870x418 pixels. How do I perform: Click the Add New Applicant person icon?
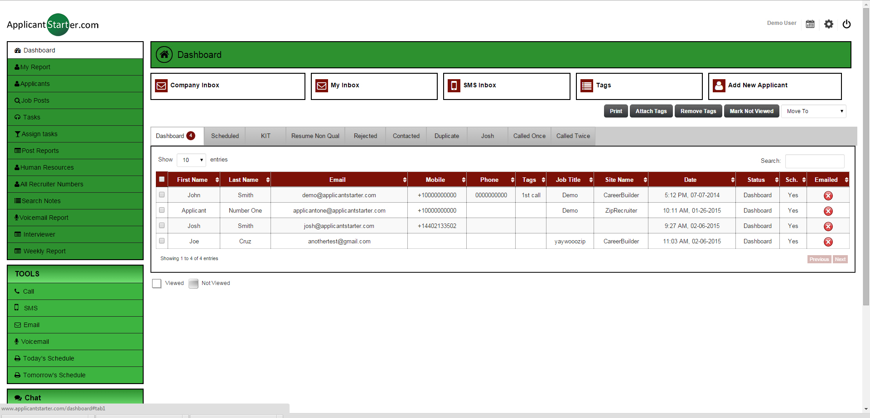(x=719, y=85)
